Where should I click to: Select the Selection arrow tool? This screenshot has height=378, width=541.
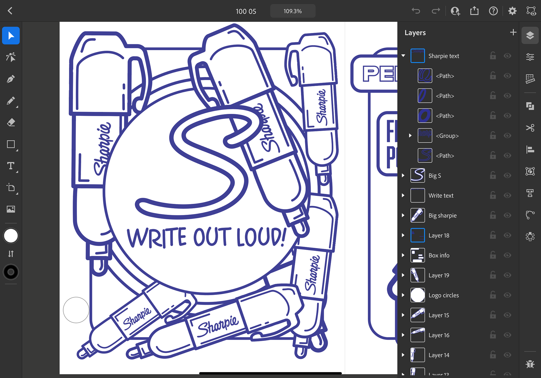pos(11,36)
